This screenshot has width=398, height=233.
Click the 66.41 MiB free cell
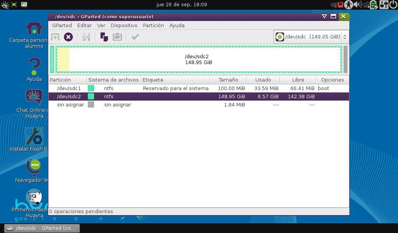(302, 88)
